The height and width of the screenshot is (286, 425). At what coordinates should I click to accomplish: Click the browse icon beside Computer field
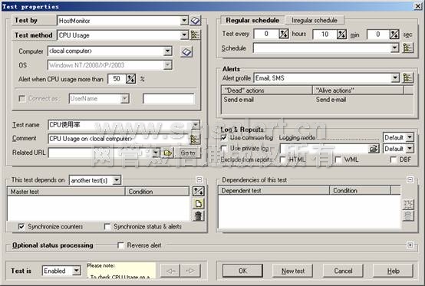186,51
